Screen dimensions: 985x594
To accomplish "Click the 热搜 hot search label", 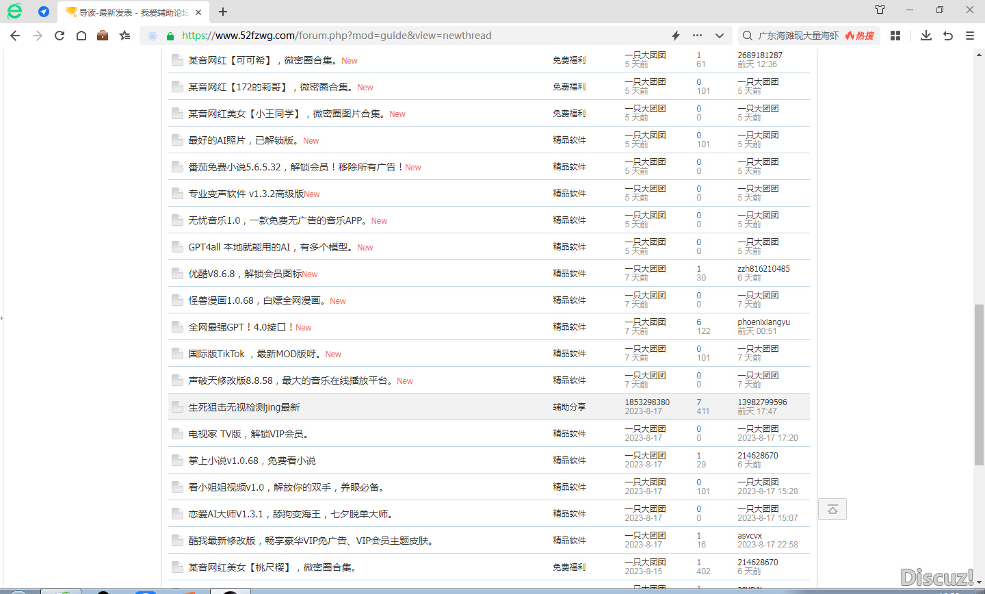I will click(860, 36).
